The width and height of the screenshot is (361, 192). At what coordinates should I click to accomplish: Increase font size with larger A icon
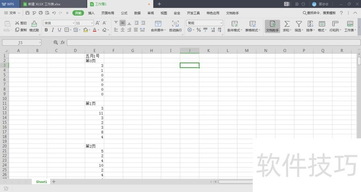click(97, 23)
